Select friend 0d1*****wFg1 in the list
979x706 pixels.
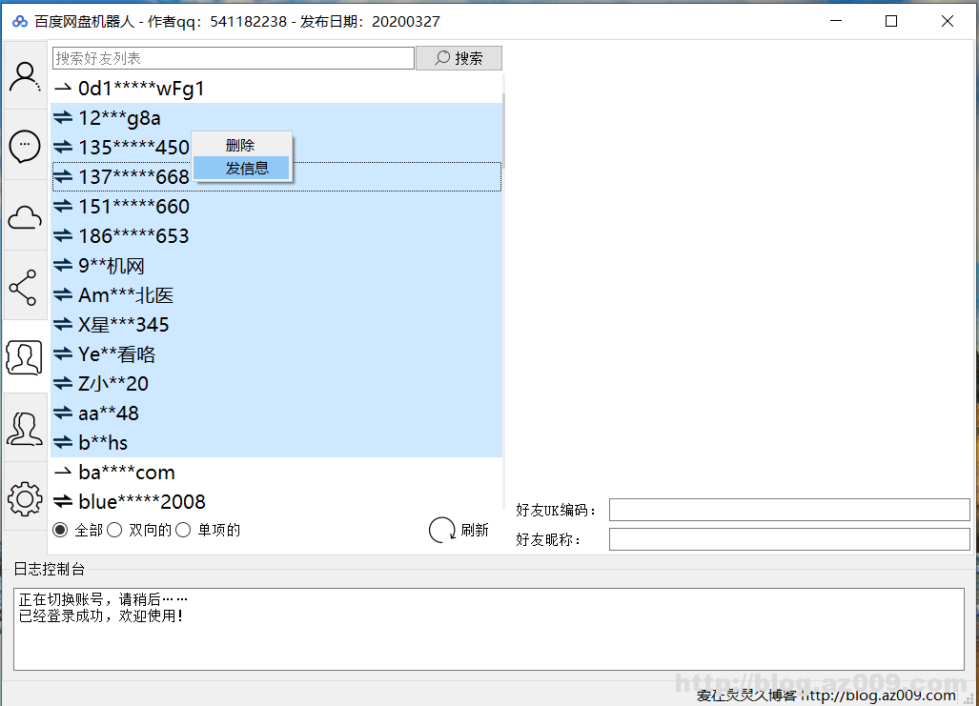(141, 89)
